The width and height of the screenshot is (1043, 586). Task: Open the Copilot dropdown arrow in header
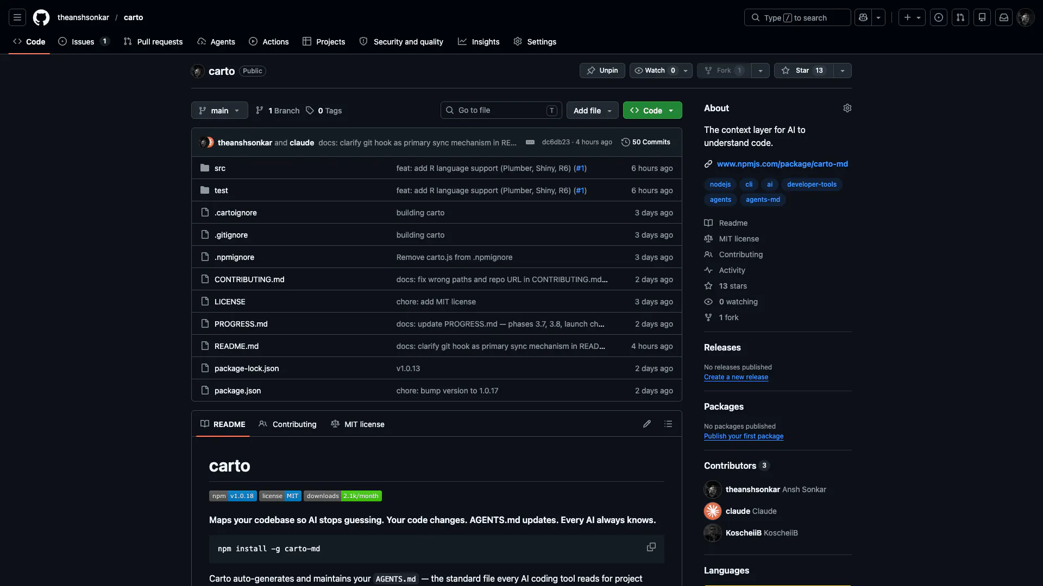click(878, 17)
